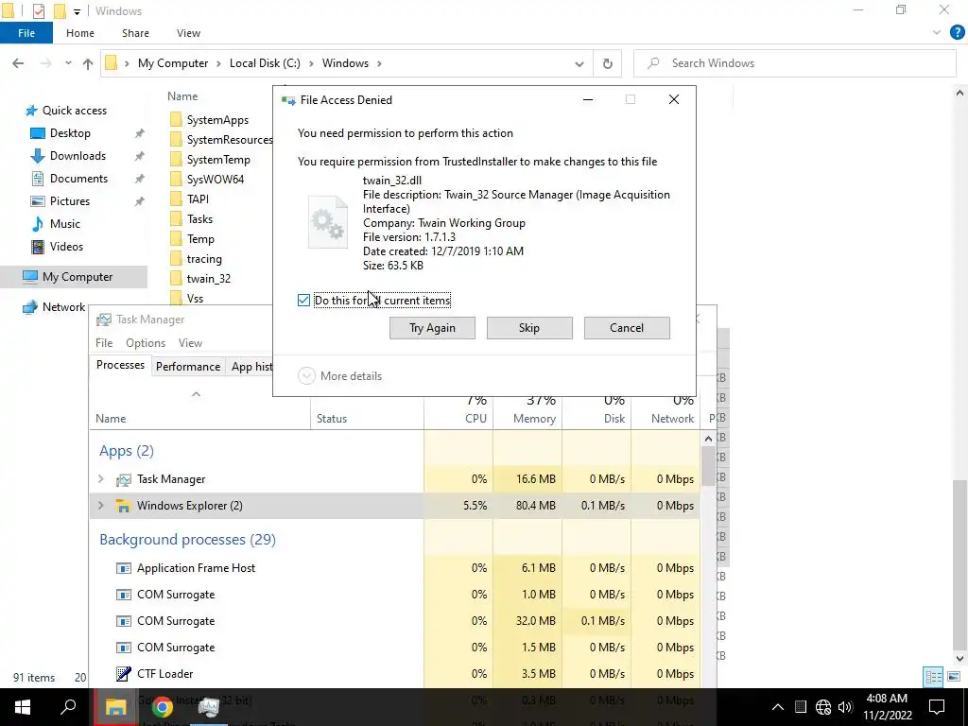This screenshot has height=726, width=968.
Task: Click the twain_32.dll file icon in dialog
Action: [327, 223]
